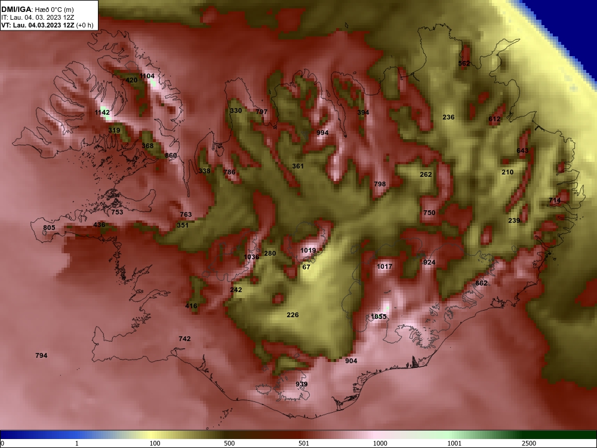Click the 763 value label
This screenshot has width=597, height=448.
[186, 214]
